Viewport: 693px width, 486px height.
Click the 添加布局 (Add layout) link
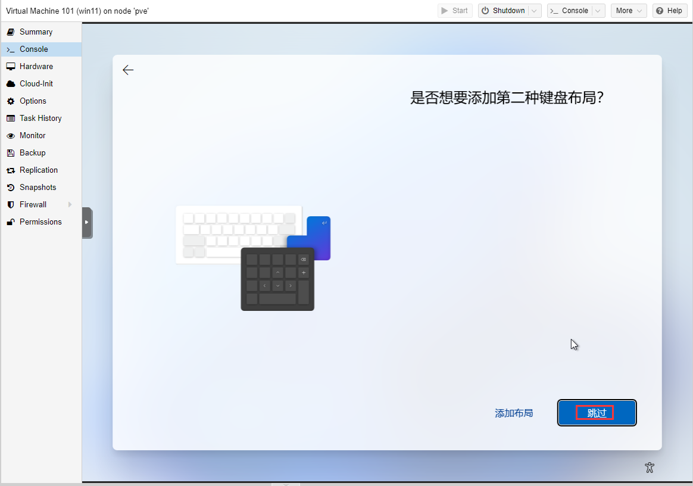(x=514, y=413)
